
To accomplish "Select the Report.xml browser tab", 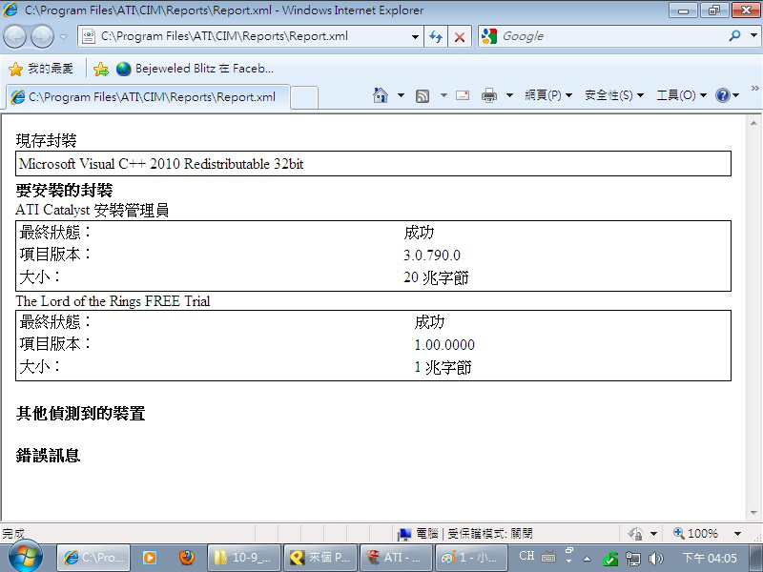I will 149,97.
